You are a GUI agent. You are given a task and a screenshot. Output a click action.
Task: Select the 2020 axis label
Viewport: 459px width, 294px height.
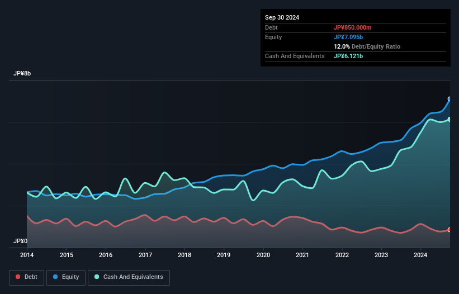tap(263, 255)
